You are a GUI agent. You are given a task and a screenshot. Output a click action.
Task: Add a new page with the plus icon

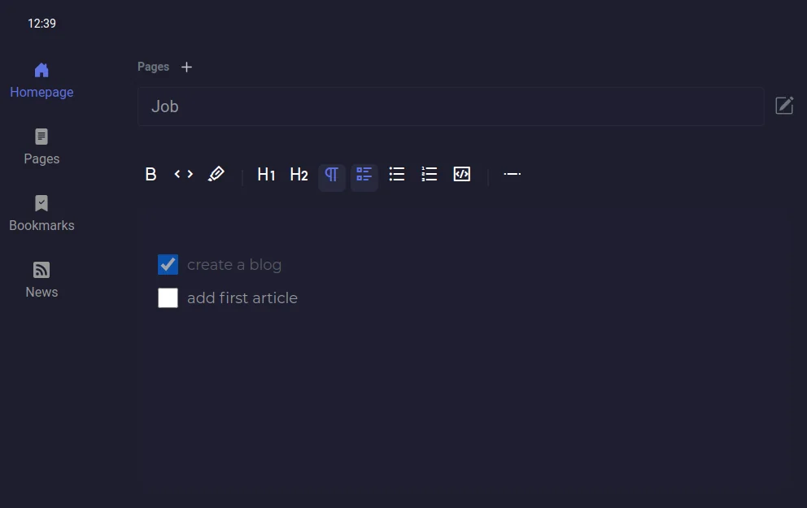coord(187,67)
